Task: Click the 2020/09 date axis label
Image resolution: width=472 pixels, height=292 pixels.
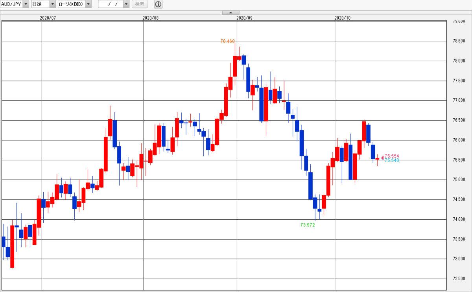Action: 244,18
